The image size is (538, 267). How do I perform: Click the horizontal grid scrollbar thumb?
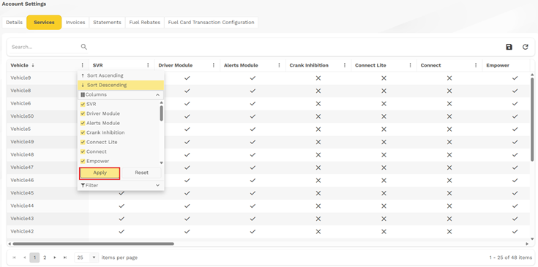[94, 244]
